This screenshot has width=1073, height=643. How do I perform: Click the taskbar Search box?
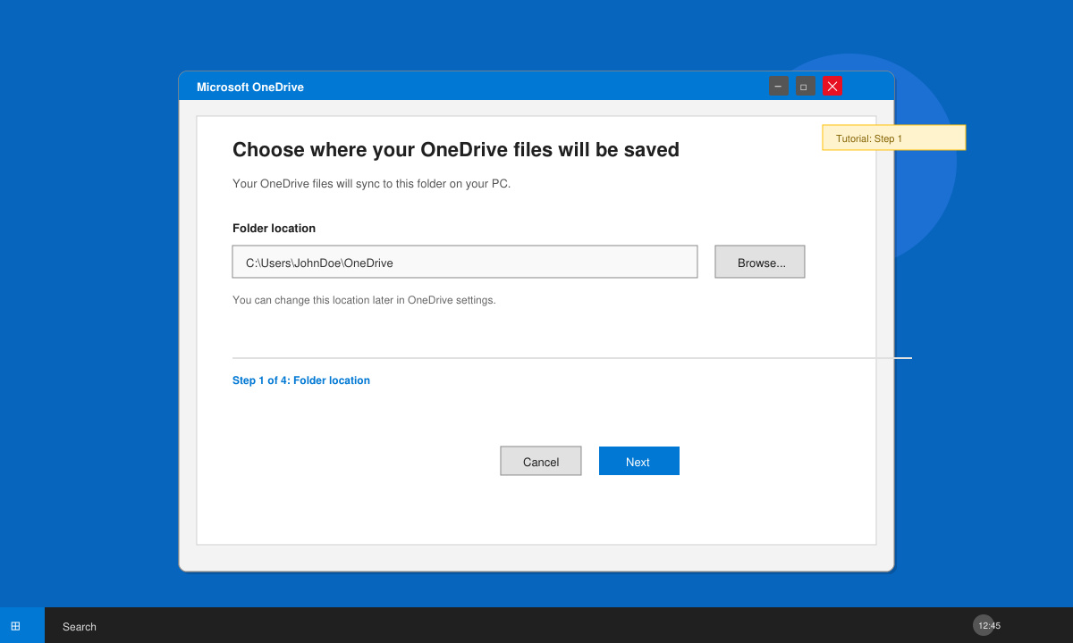pos(80,627)
